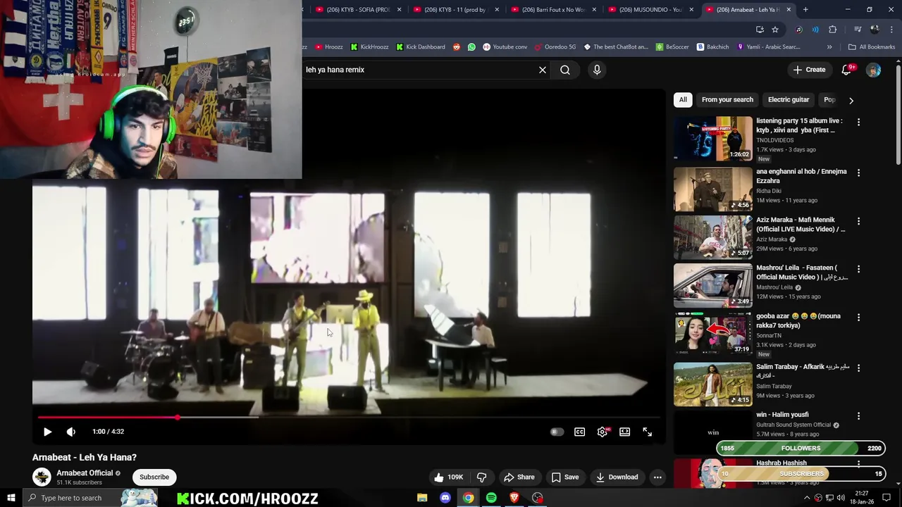
Task: Share the video
Action: coord(519,477)
